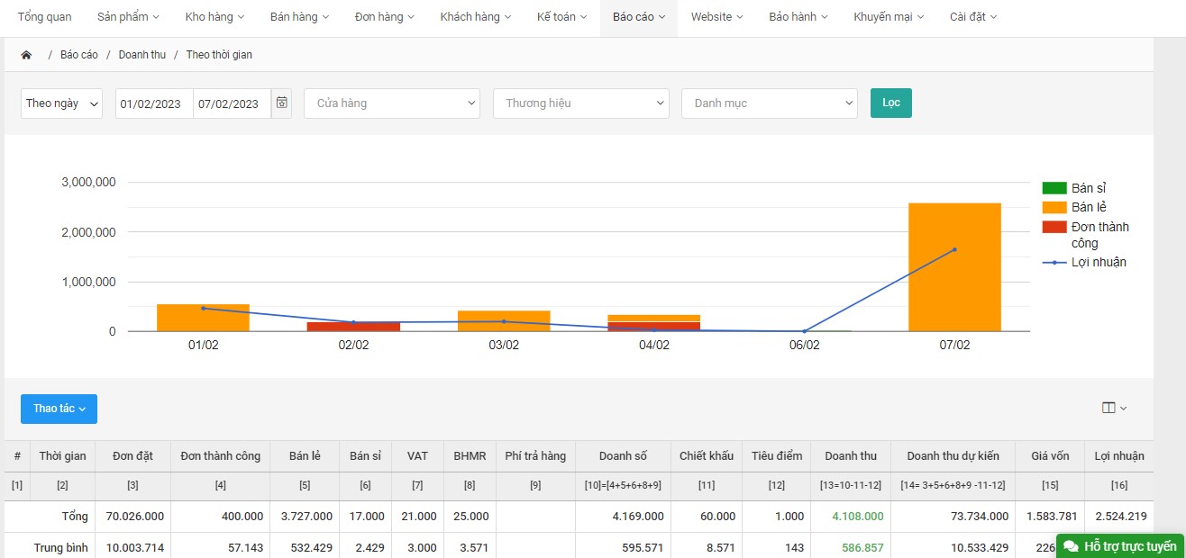Click the start date field 01/02/2023
The width and height of the screenshot is (1186, 558).
click(154, 103)
